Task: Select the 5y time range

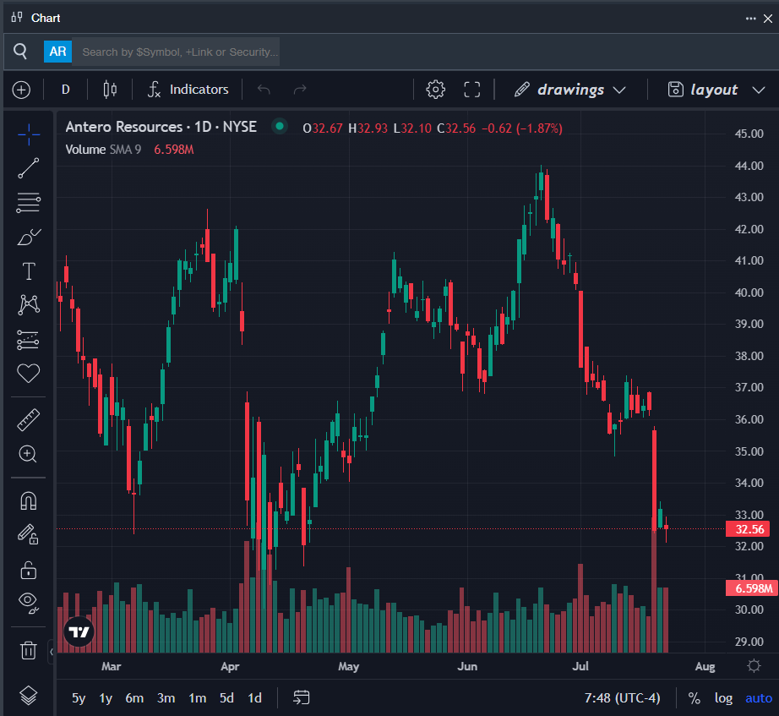Action: [x=79, y=698]
